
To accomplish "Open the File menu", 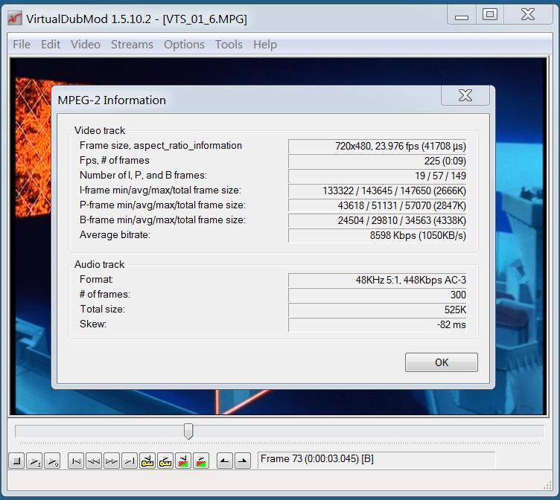I will click(x=22, y=45).
